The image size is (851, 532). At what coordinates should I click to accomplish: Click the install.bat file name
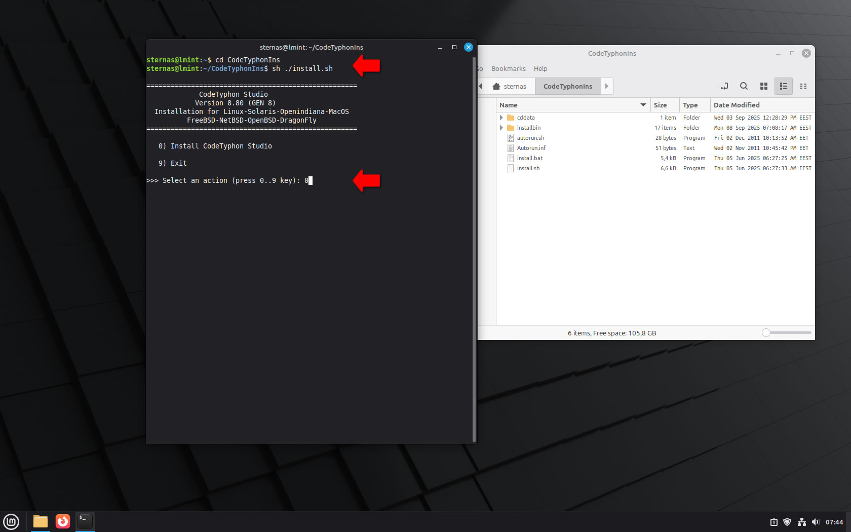tap(530, 158)
